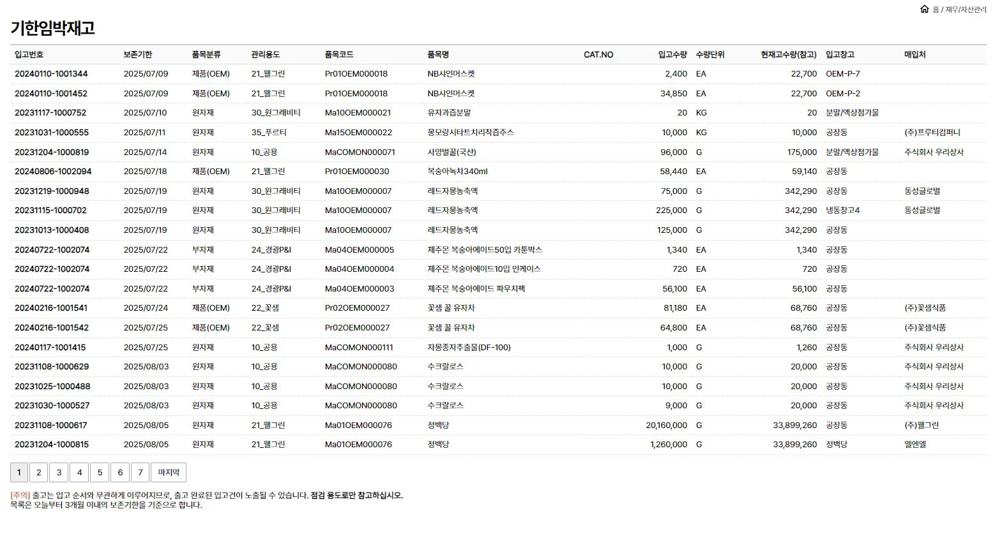Select the row for 입고번호 20240110-1001344
993x541 pixels.
pyautogui.click(x=52, y=73)
